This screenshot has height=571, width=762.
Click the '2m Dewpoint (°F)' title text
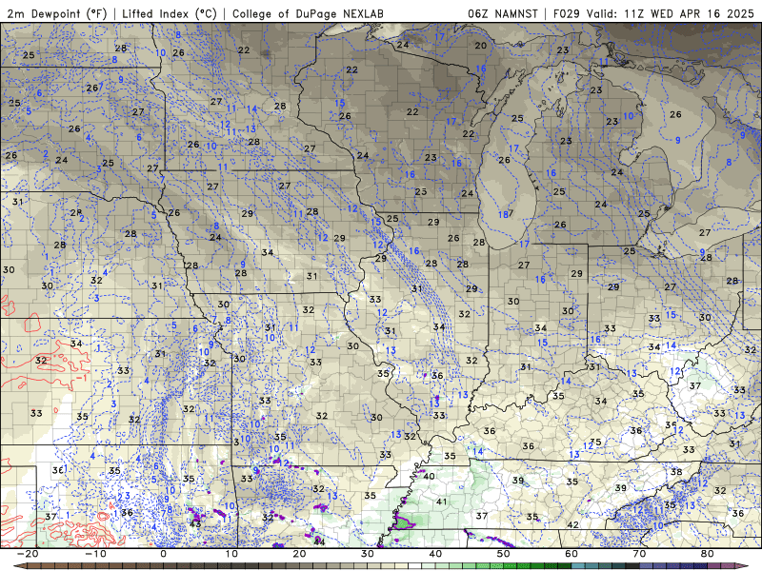pos(57,13)
